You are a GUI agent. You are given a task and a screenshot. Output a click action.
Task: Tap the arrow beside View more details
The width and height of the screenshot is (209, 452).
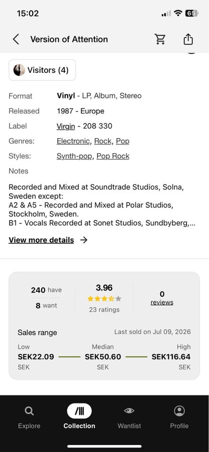[83, 240]
